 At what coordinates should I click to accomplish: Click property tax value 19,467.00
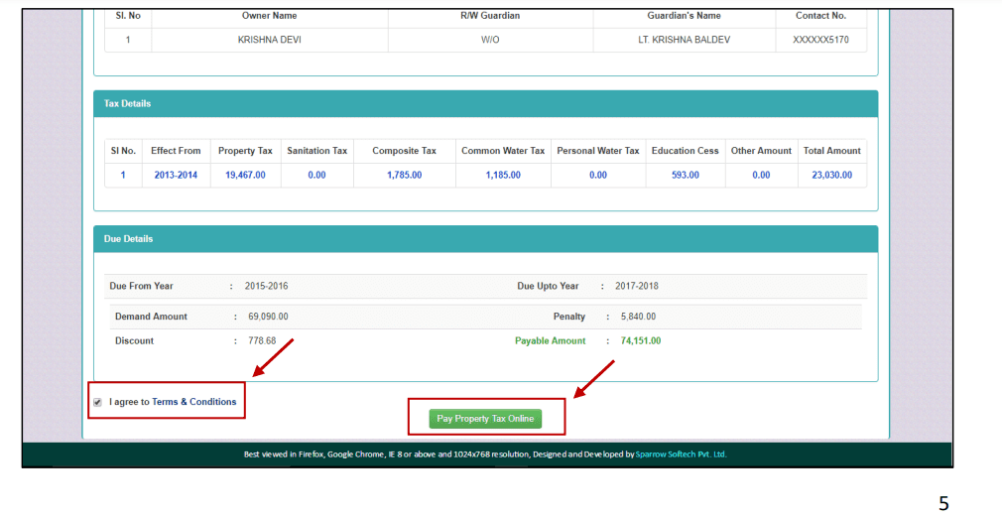(245, 175)
